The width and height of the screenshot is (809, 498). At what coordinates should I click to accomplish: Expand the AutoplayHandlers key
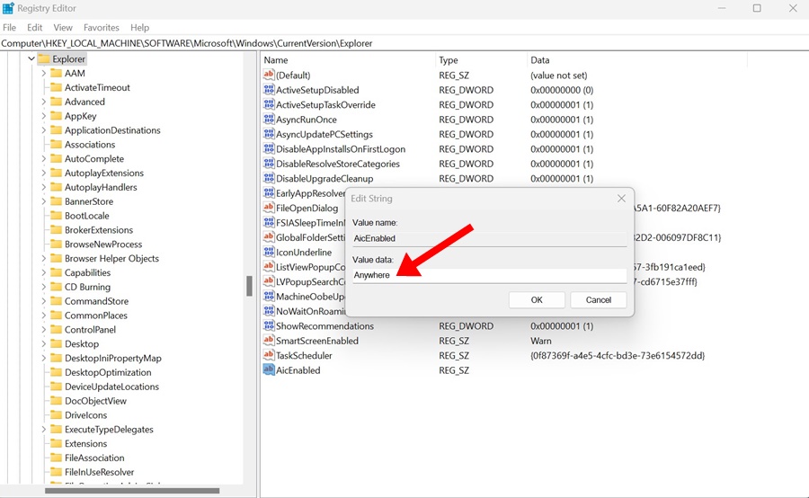click(x=44, y=187)
